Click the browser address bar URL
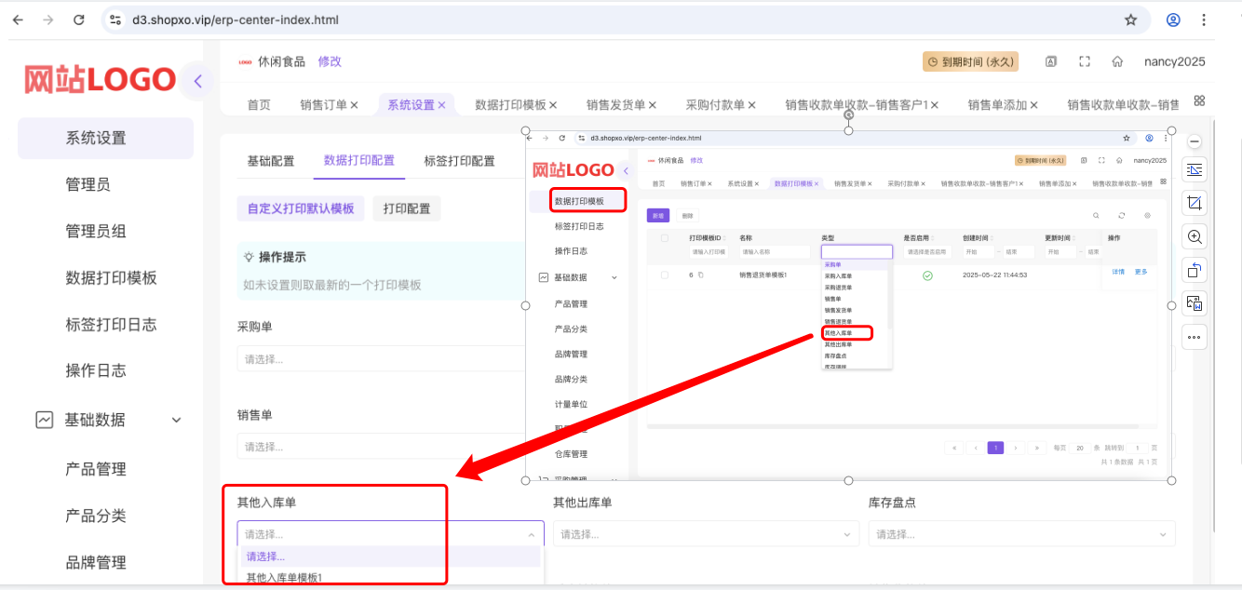Screen dimensions: 1242x590 click(x=236, y=20)
